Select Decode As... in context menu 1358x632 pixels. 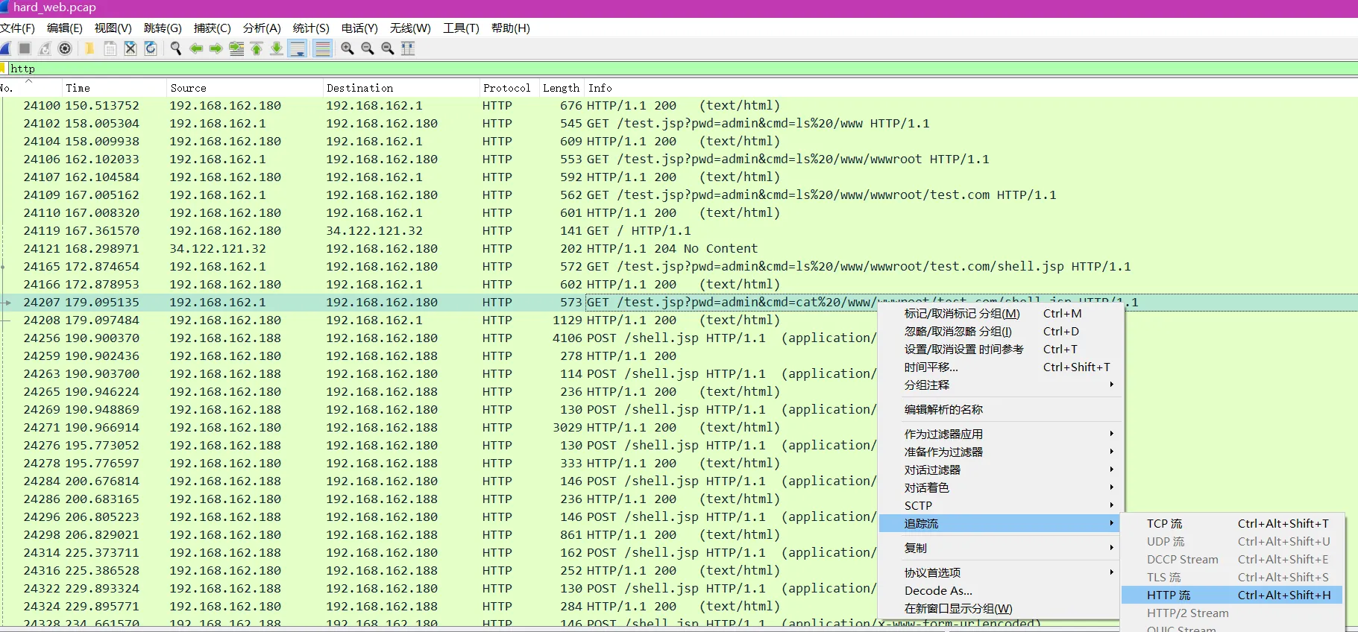[938, 590]
